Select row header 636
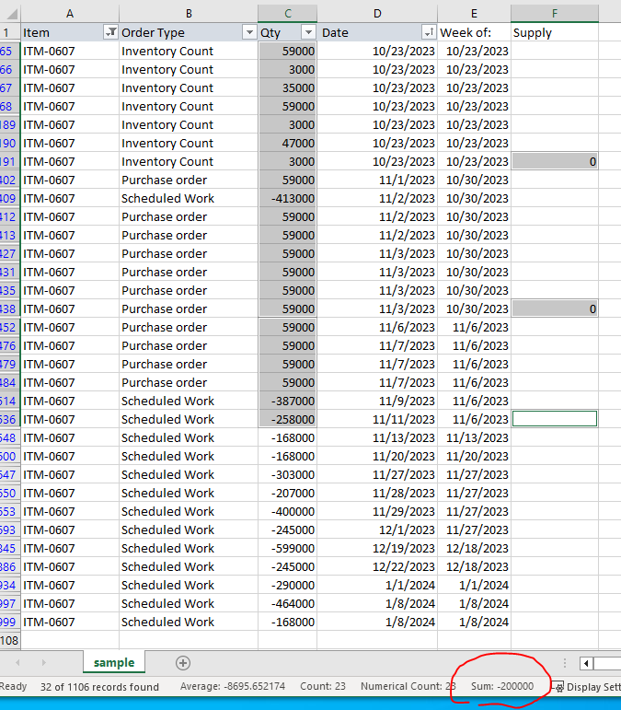Screen dimensions: 621x710 click(x=9, y=419)
